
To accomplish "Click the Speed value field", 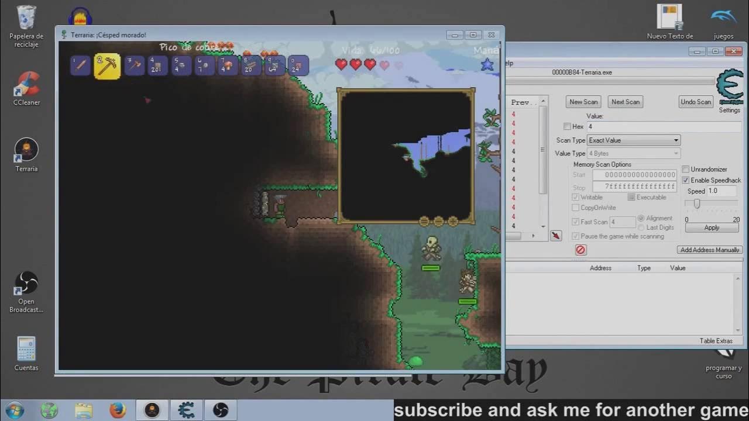I will [x=721, y=191].
